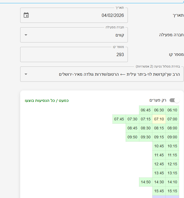Click the route selection combo box text
Viewport: 184px width, 198px height.
click(119, 74)
